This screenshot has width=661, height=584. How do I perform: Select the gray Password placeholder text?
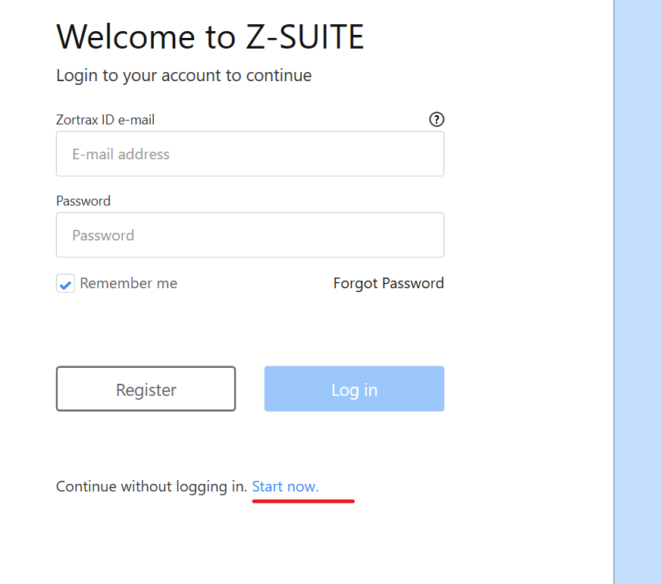pyautogui.click(x=103, y=235)
